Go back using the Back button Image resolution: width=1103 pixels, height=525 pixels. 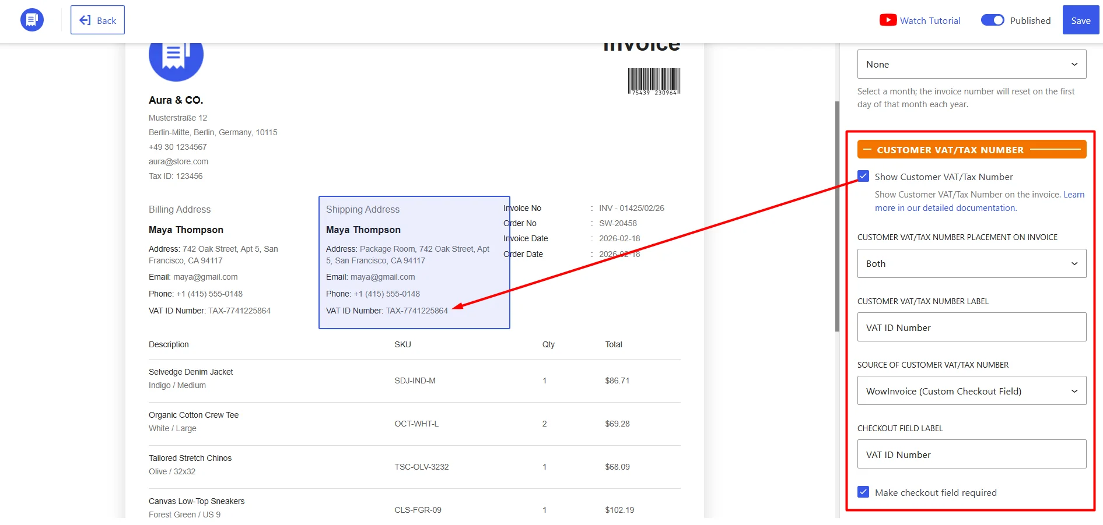[x=97, y=20]
